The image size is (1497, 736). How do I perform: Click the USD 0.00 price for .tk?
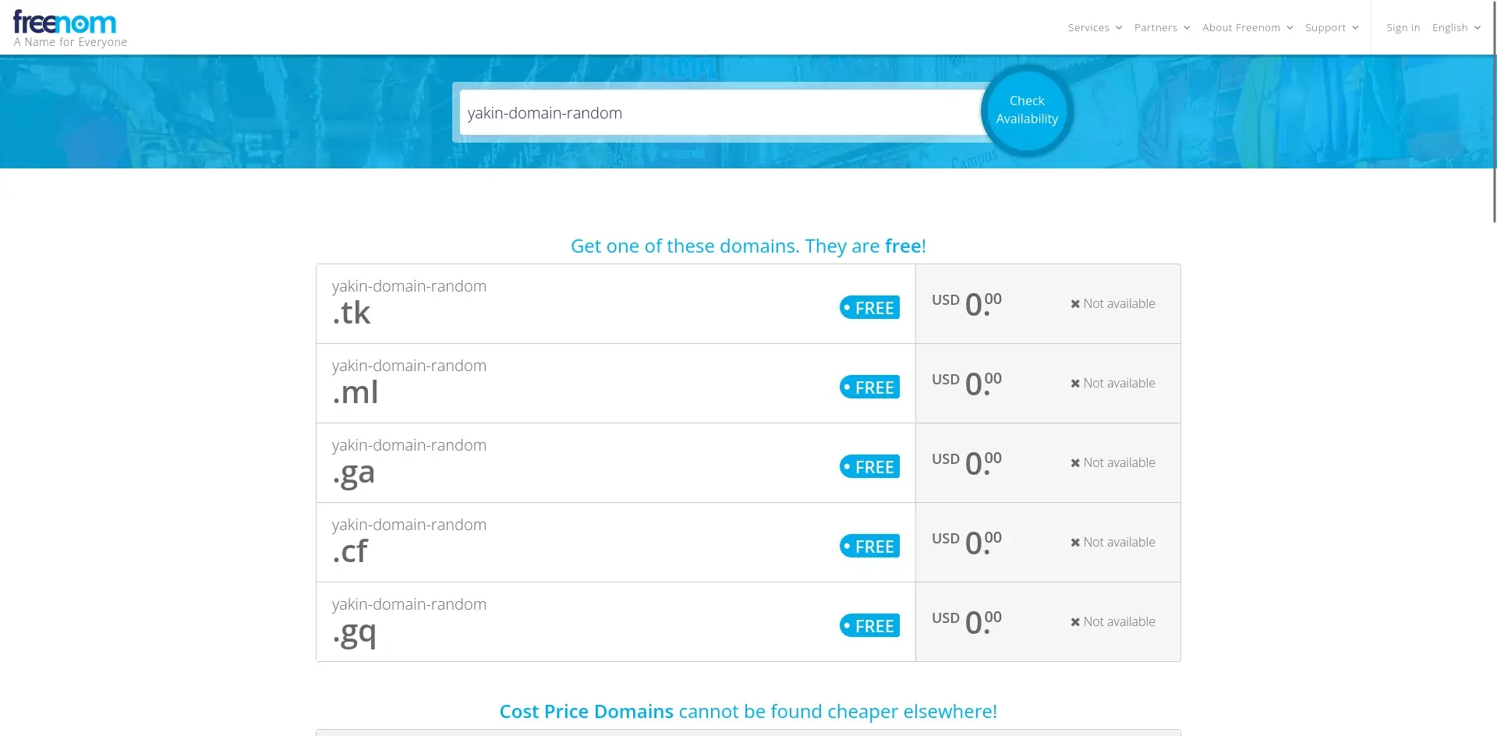[967, 303]
